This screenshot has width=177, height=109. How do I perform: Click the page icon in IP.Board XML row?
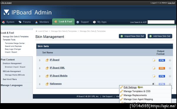(154, 68)
